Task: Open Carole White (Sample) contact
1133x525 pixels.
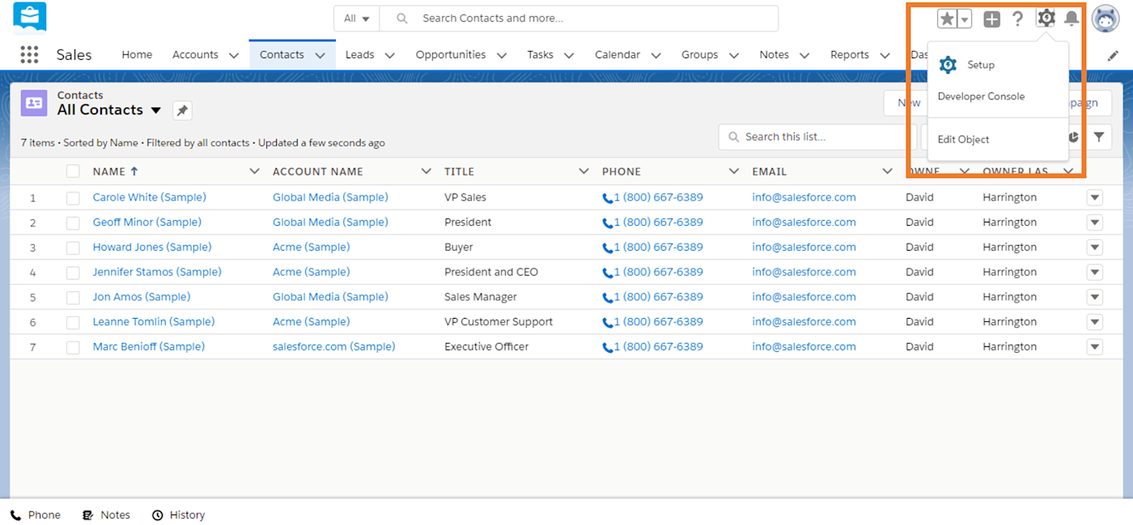Action: [x=150, y=197]
